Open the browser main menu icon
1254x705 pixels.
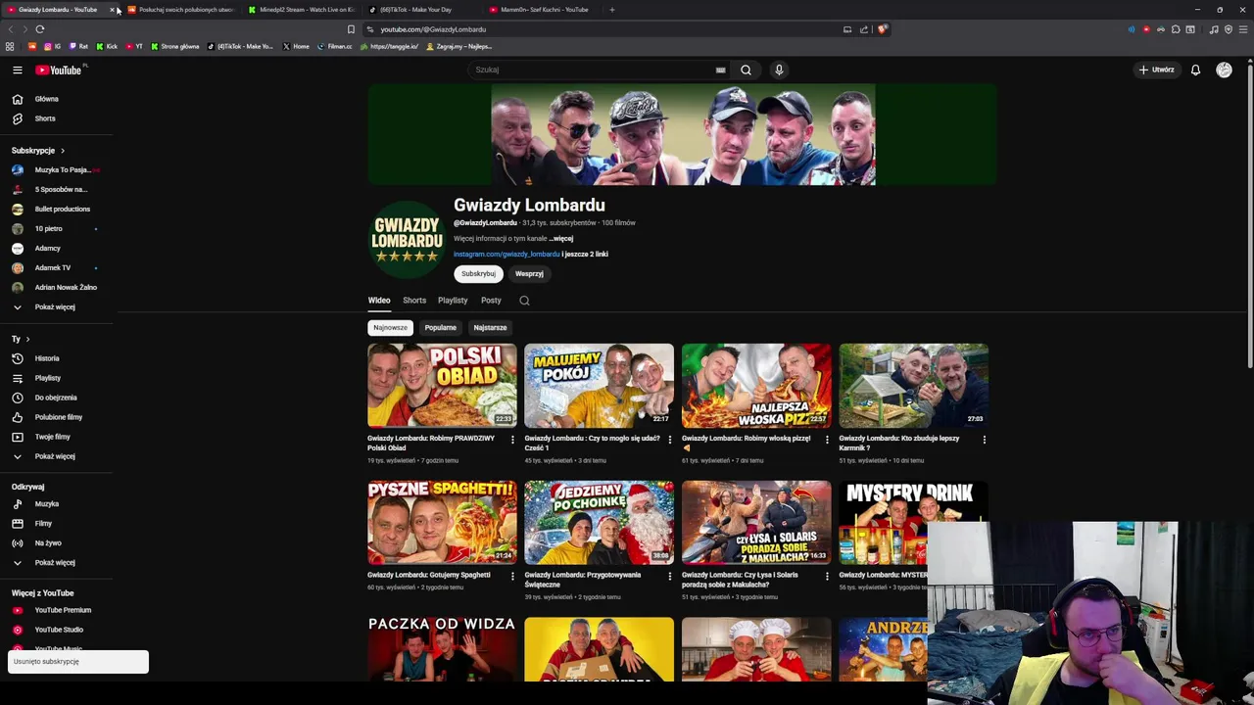pos(1243,29)
